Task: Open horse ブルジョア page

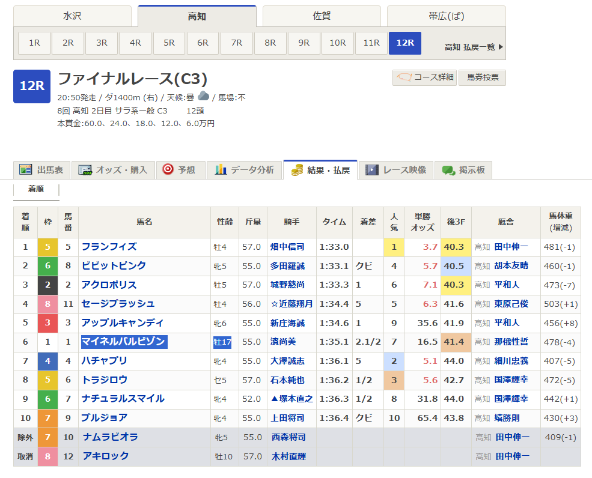Action: (x=105, y=418)
